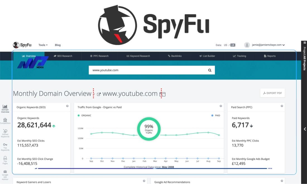Image resolution: width=307 pixels, height=184 pixels.
Task: Switch to the PPC Research tab
Action: click(x=100, y=56)
